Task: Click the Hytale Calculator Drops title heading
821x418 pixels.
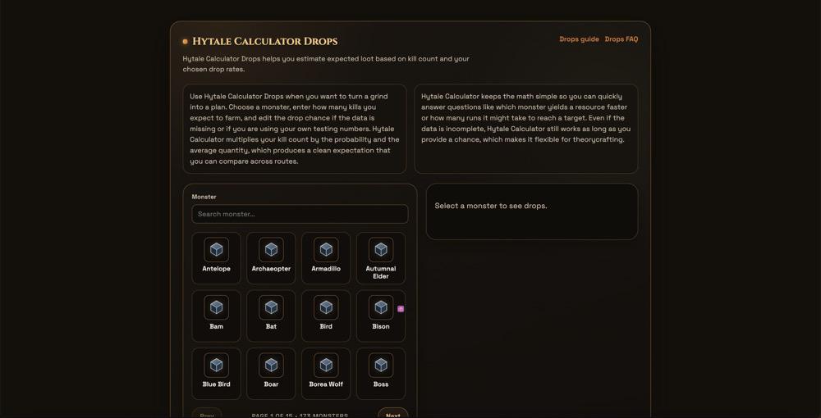Action: [264, 41]
